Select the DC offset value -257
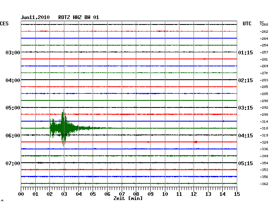The image size is (270, 205). [264, 52]
